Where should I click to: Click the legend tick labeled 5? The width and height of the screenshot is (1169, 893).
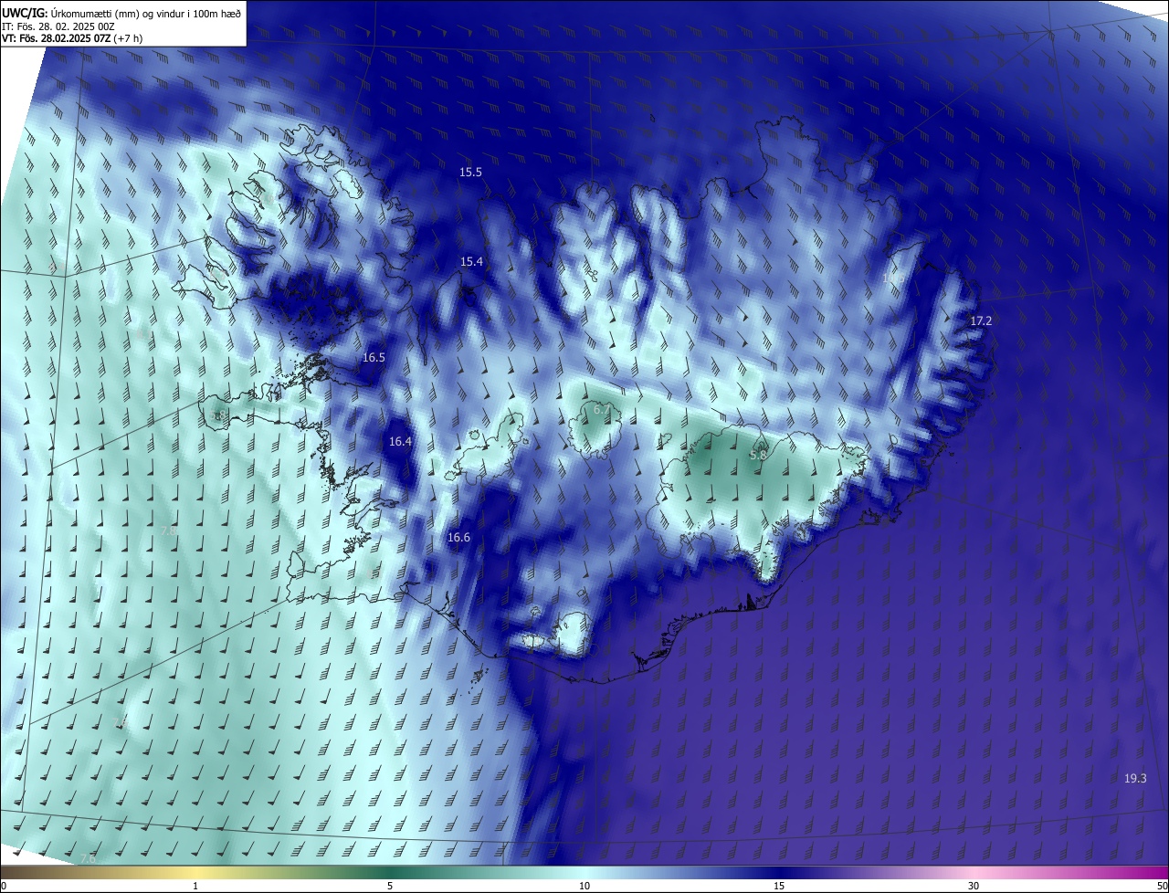[390, 886]
